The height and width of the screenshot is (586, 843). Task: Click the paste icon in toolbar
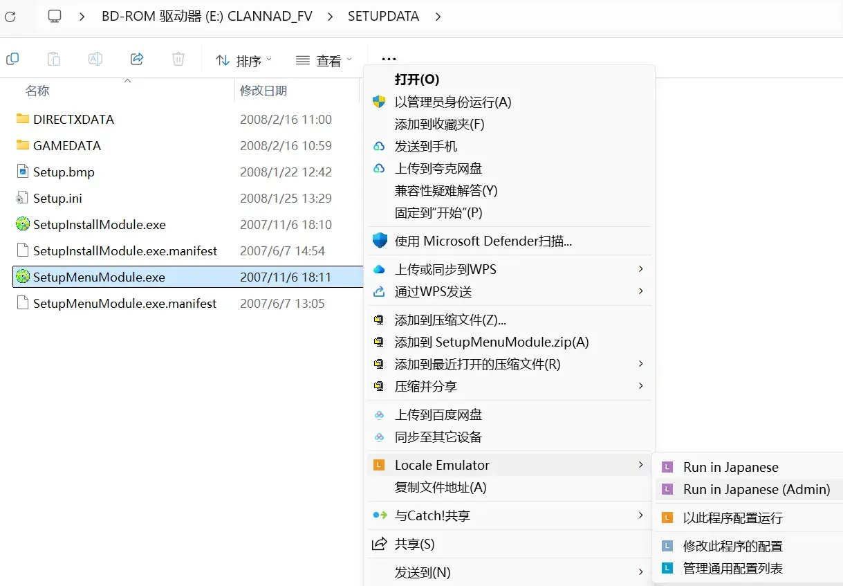pyautogui.click(x=53, y=59)
